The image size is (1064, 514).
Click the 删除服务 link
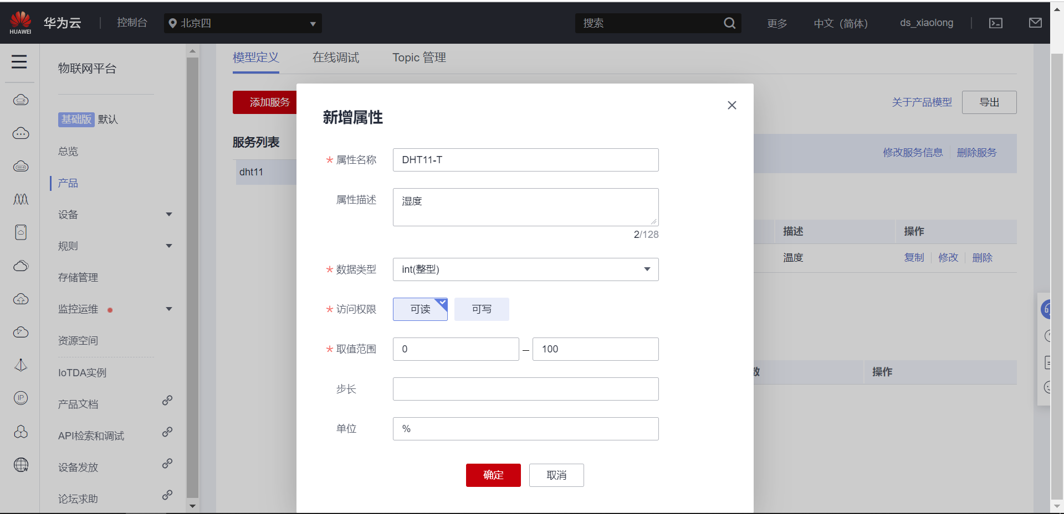coord(976,153)
